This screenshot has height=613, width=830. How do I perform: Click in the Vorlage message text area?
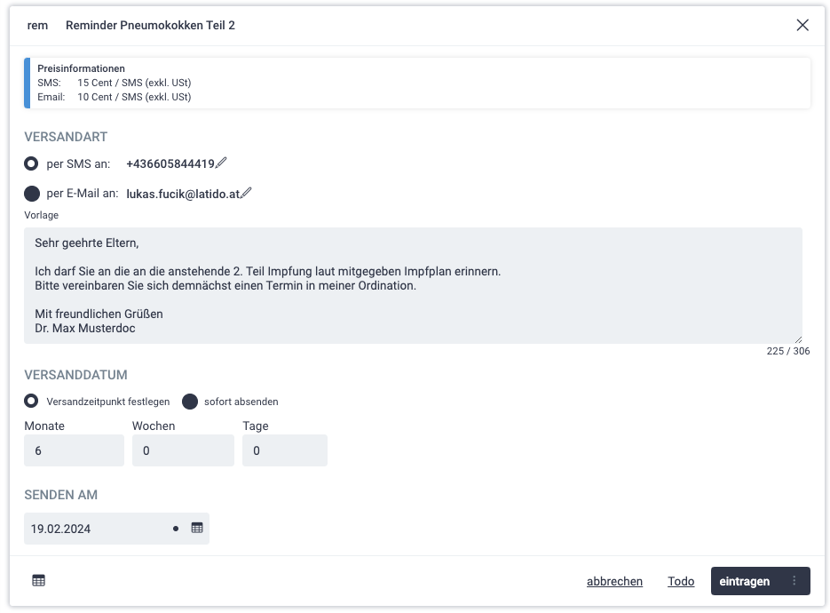click(x=413, y=284)
